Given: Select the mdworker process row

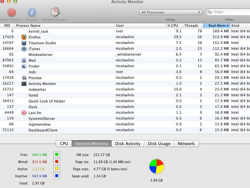Looking at the screenshot, I should point(125,89).
